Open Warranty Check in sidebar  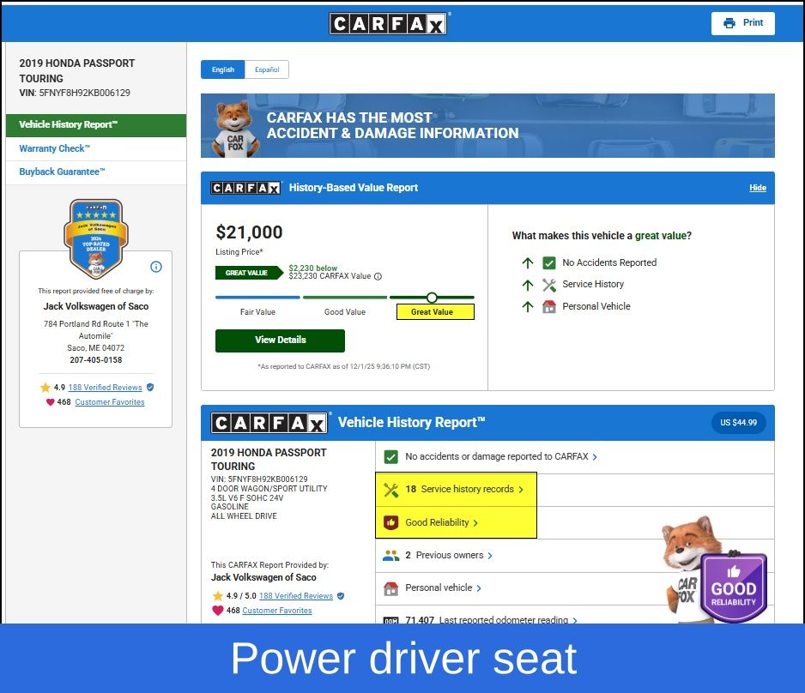pyautogui.click(x=55, y=148)
